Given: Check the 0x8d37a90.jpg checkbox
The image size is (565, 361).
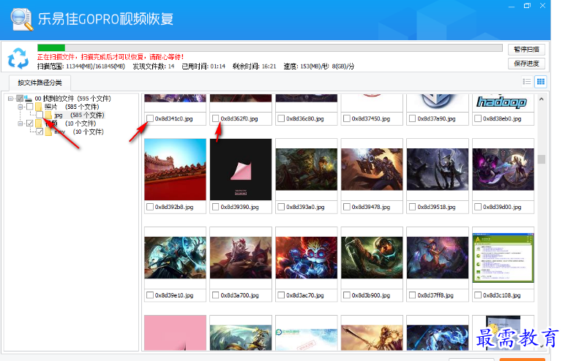Looking at the screenshot, I should coord(412,118).
